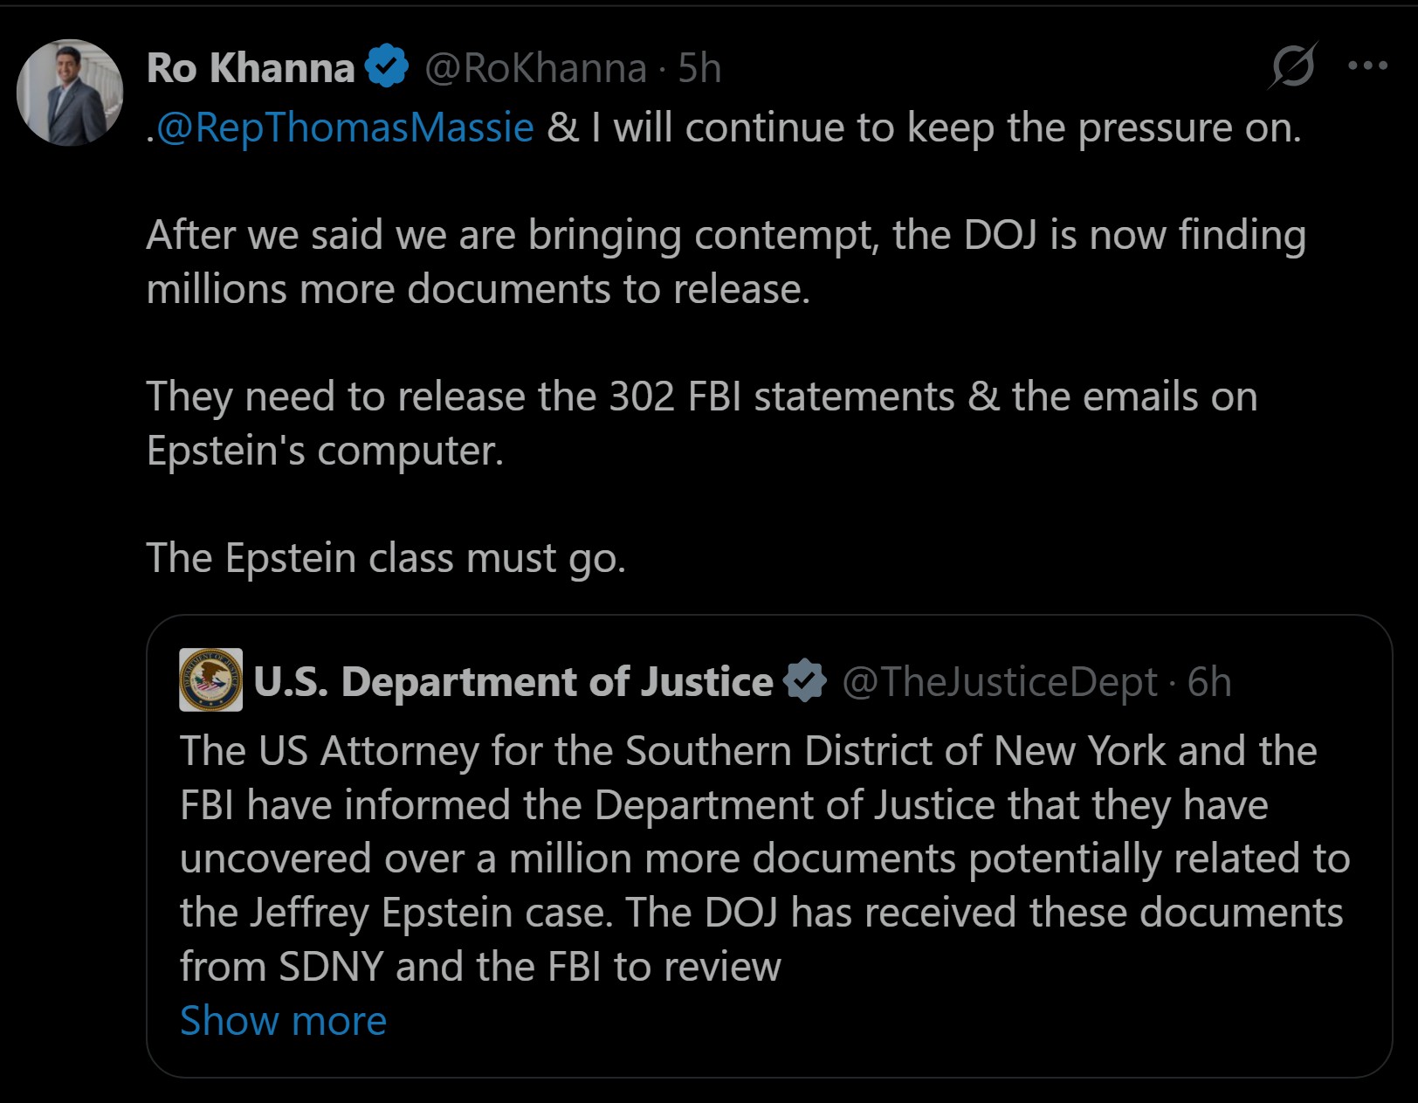Click the Justice Department's verified badge

pos(805,681)
